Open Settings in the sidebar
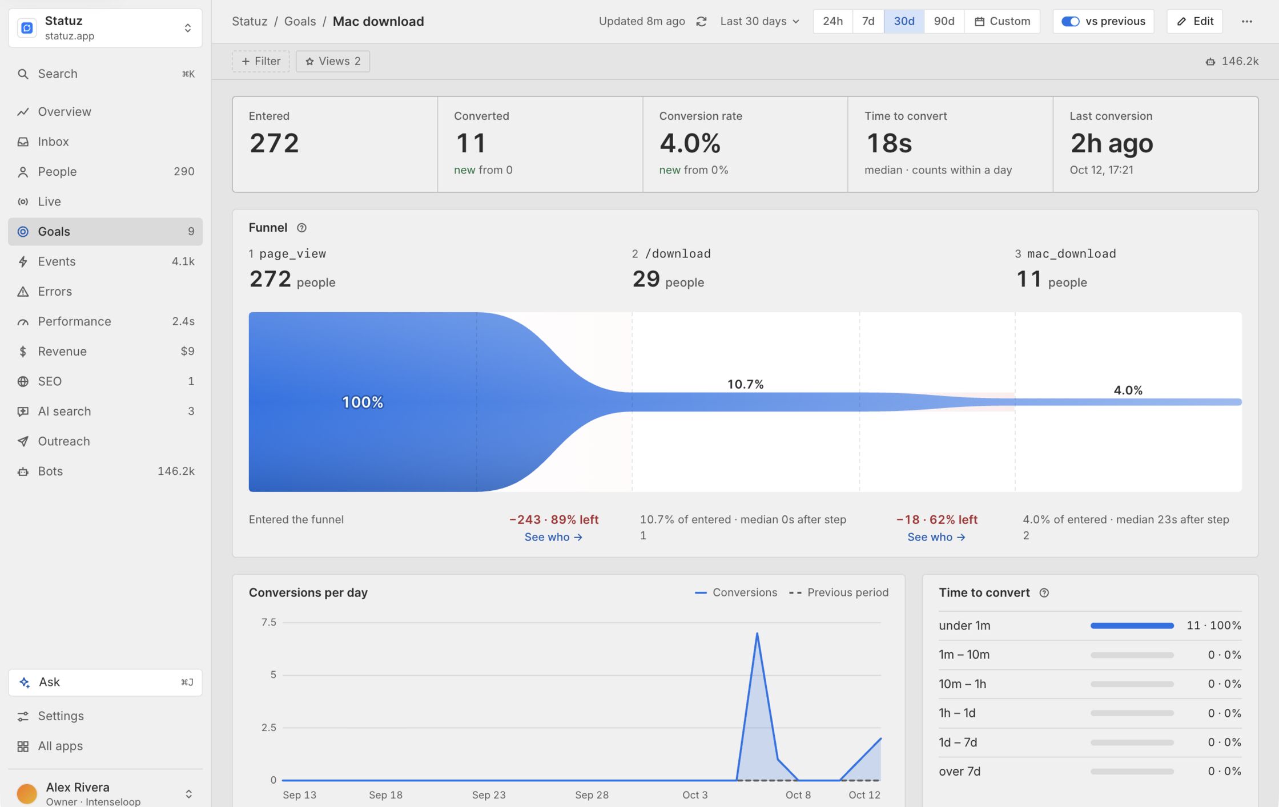 pos(105,716)
